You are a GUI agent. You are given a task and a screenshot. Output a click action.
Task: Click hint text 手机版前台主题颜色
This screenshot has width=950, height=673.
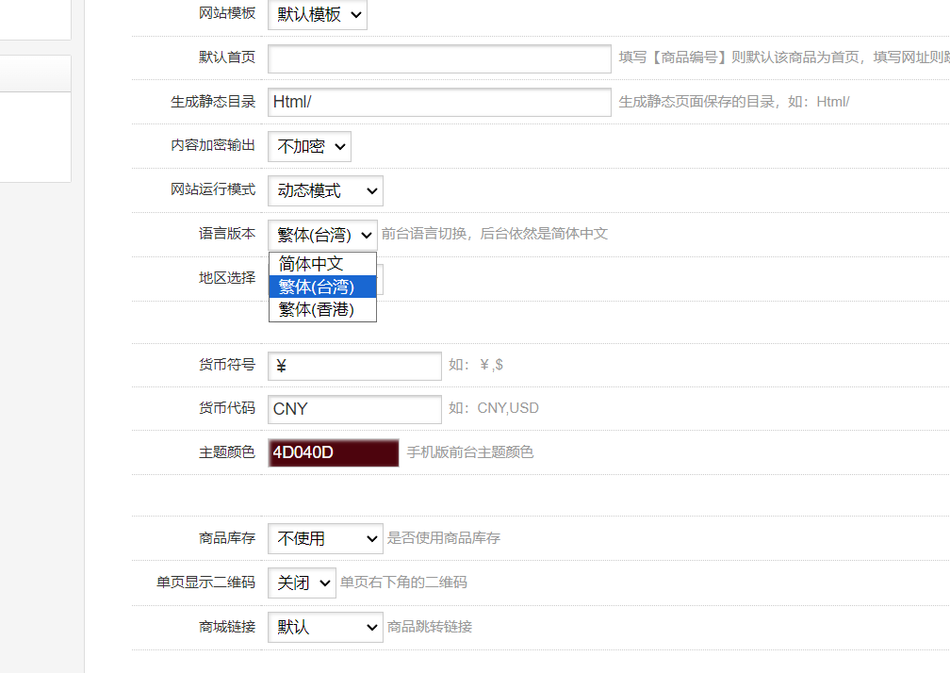coord(470,451)
